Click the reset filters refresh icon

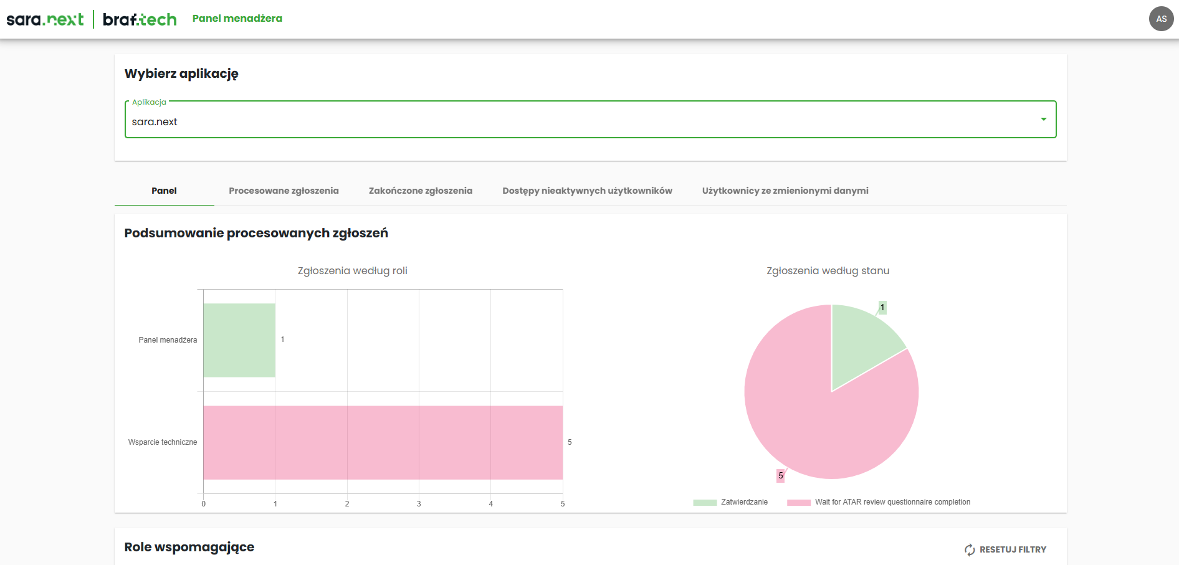[x=970, y=549]
